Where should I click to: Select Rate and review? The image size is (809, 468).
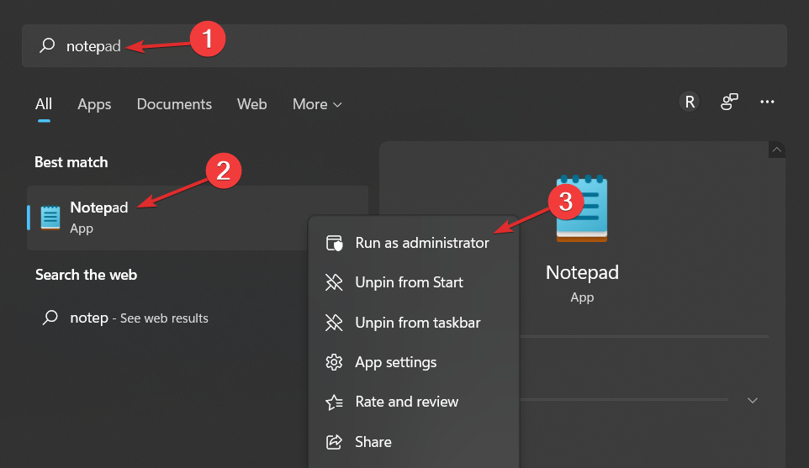pyautogui.click(x=406, y=402)
